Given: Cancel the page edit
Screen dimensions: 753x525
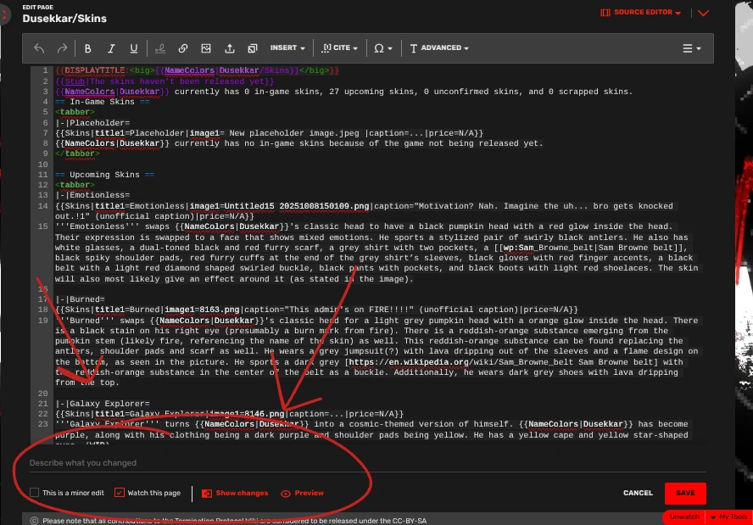Looking at the screenshot, I should [638, 493].
